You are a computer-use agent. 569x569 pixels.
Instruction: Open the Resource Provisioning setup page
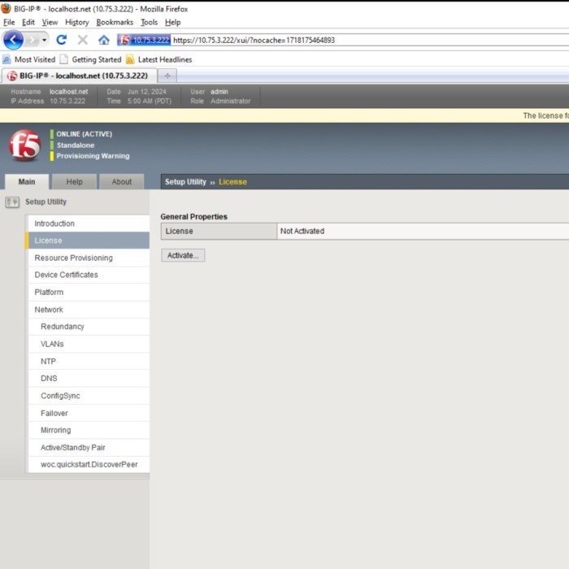point(73,258)
